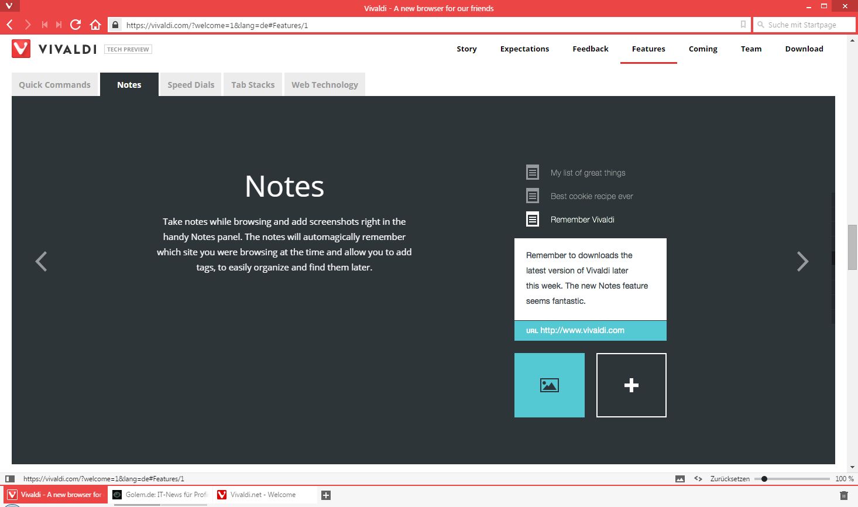Click note icon beside My list of great things
This screenshot has height=507, width=858.
coord(533,172)
